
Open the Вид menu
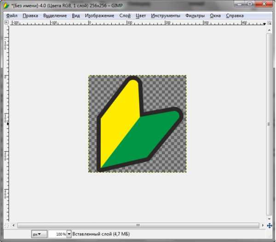coord(76,16)
